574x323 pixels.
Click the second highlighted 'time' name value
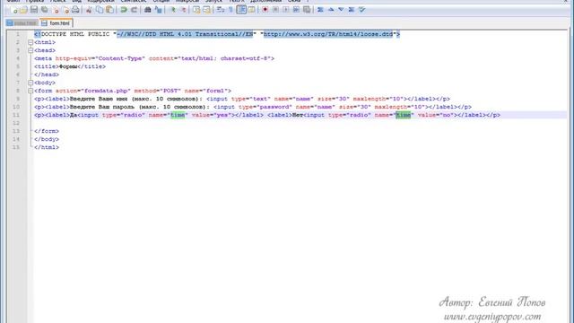click(x=403, y=115)
